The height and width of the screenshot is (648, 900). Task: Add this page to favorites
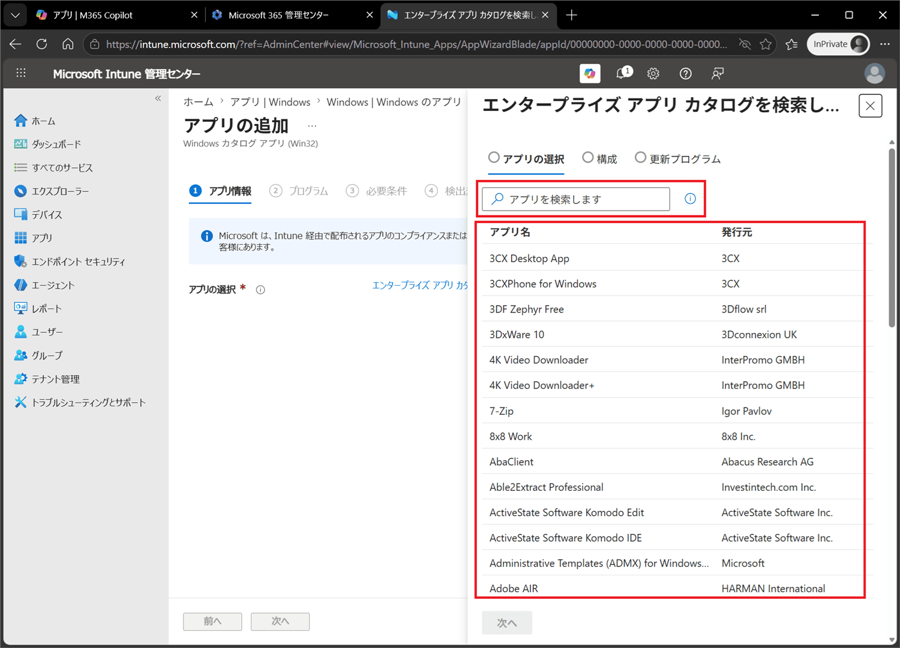[x=766, y=44]
